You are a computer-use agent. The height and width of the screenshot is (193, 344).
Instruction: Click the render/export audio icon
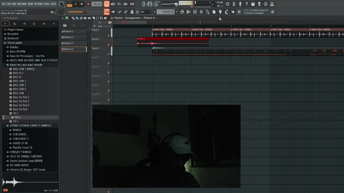(259, 4)
